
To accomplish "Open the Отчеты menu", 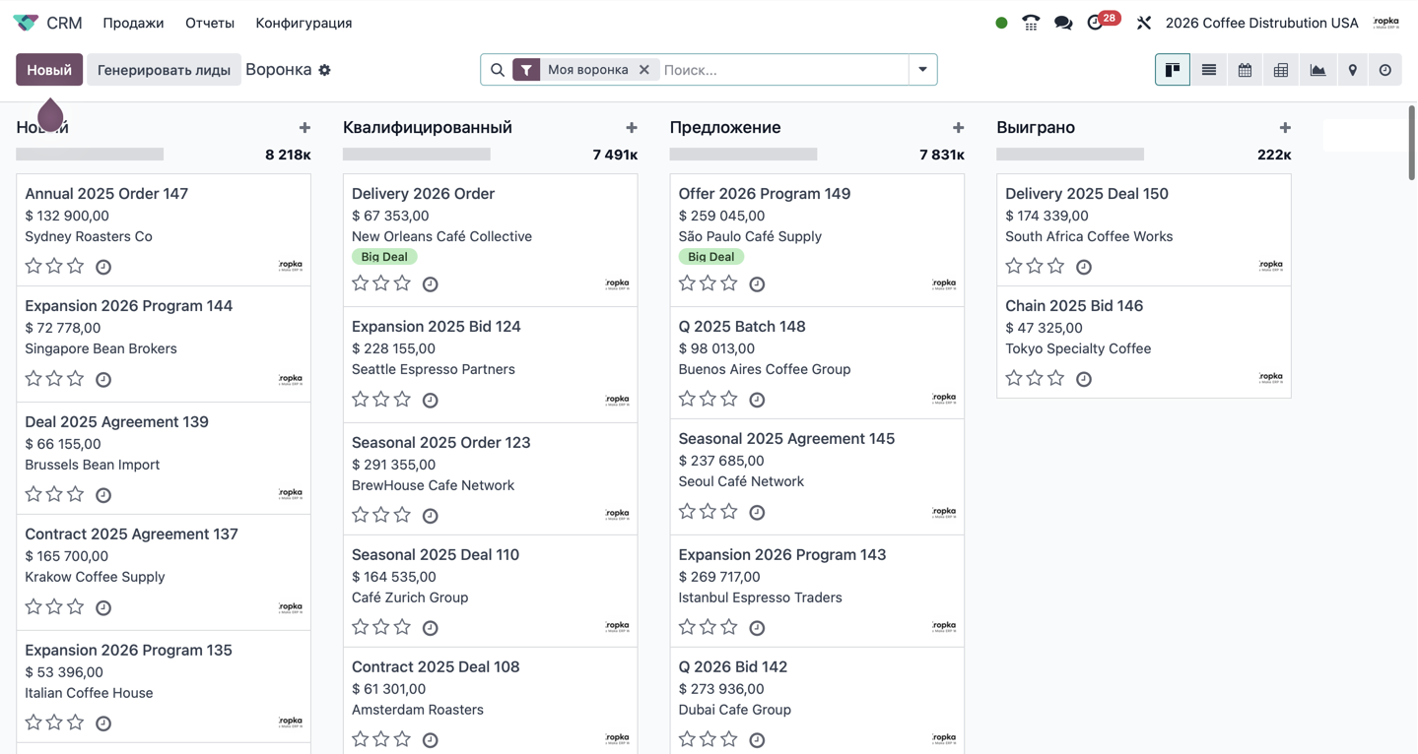I will [x=210, y=23].
